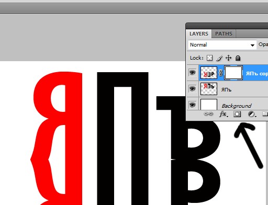This screenshot has height=205, width=268.
Task: Click the Background layer name
Action: point(237,106)
